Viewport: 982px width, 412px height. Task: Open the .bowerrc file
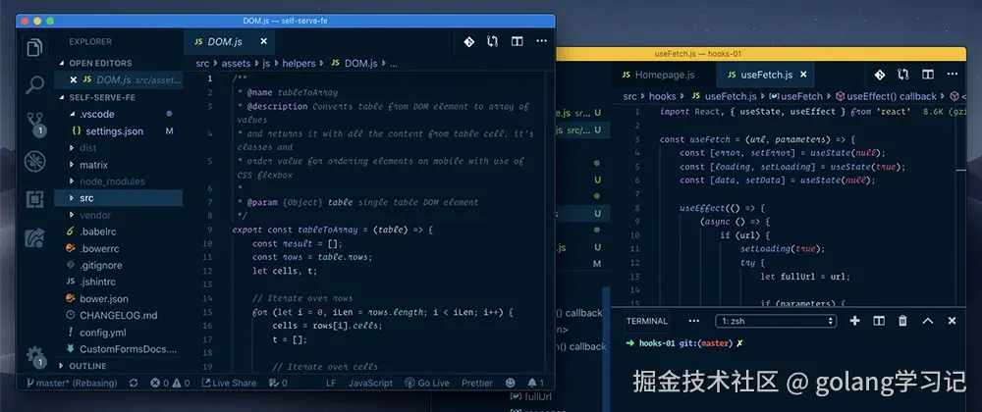99,248
